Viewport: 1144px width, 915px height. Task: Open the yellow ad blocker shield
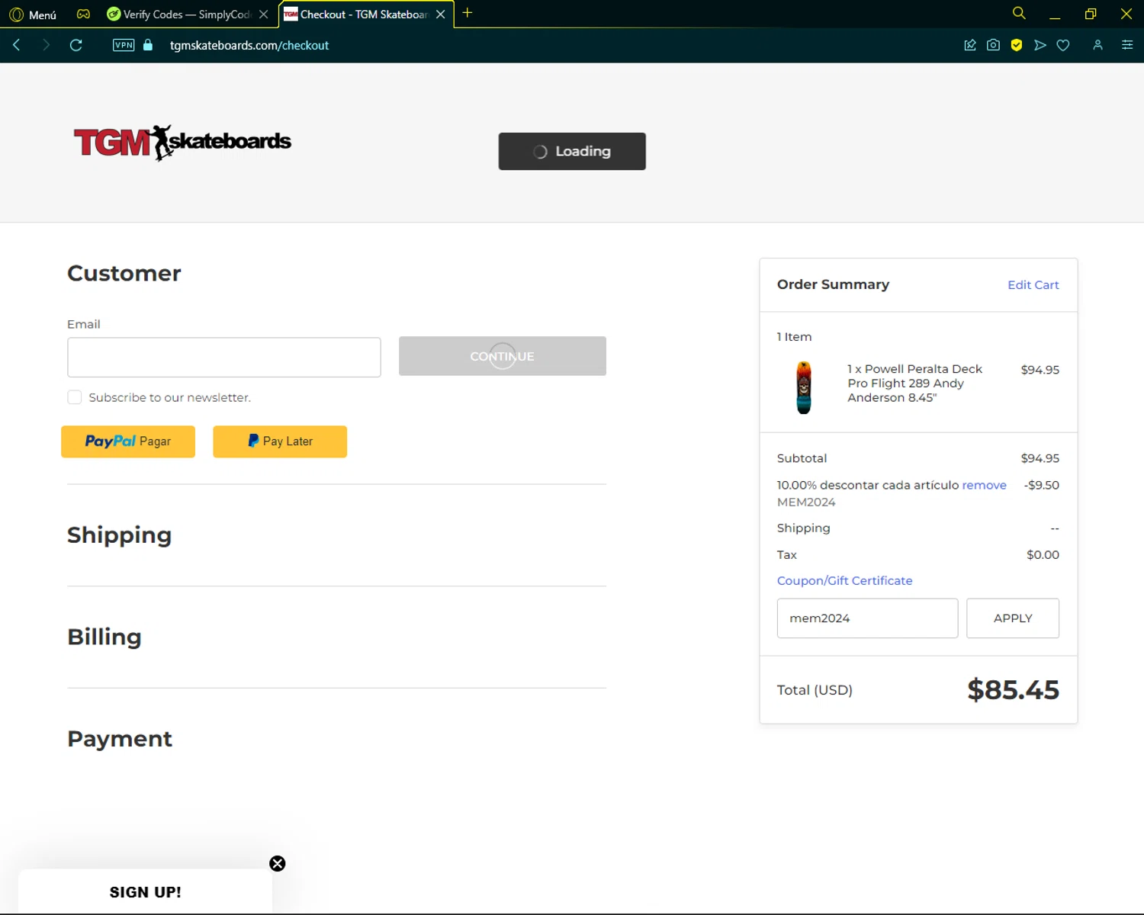coord(1017,45)
